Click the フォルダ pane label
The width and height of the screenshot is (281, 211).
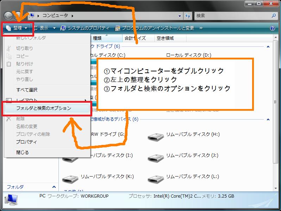(x=15, y=187)
